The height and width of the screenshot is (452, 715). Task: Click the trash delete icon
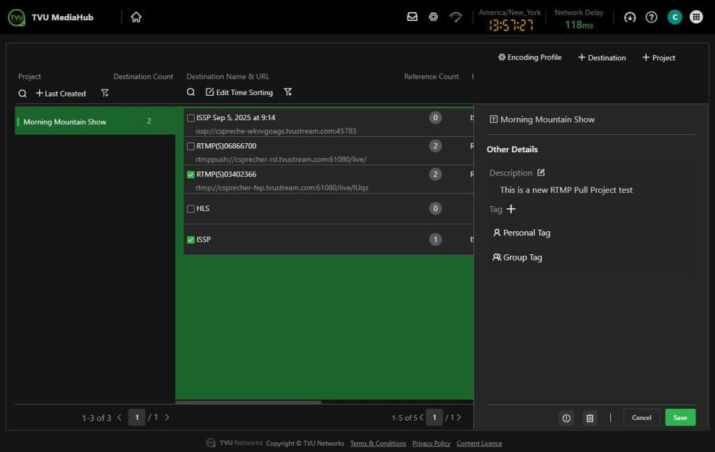[590, 418]
